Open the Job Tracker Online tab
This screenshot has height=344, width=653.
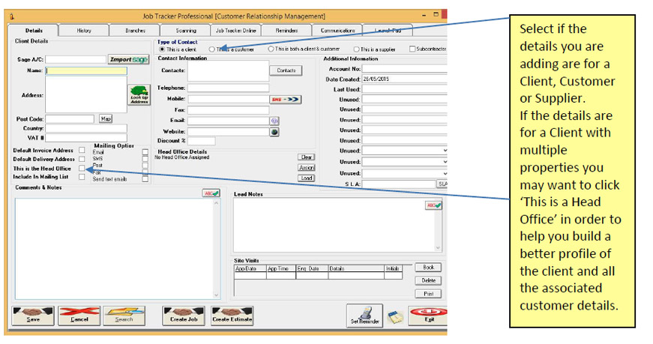click(235, 31)
